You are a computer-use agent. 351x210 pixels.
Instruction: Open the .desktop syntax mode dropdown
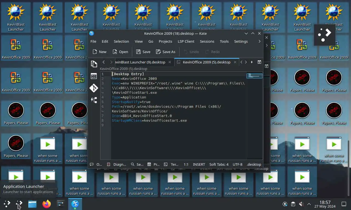[x=254, y=164]
